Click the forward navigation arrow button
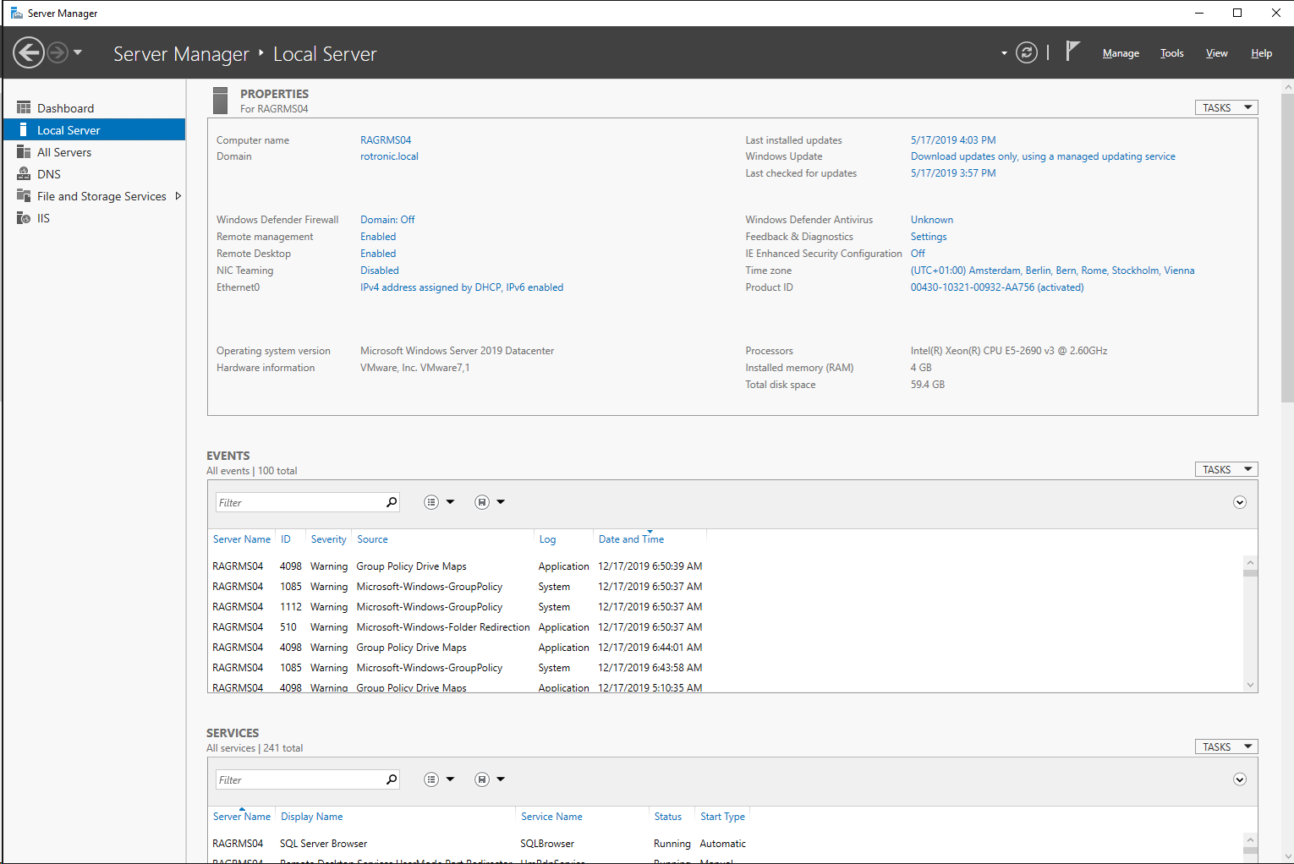1294x864 pixels. pos(58,52)
